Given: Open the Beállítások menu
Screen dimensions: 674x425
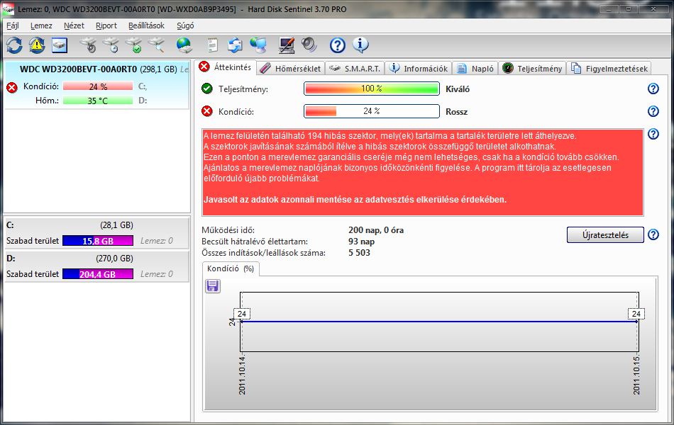Looking at the screenshot, I should [147, 25].
